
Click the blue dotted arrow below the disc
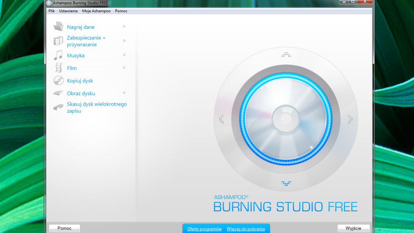(286, 184)
